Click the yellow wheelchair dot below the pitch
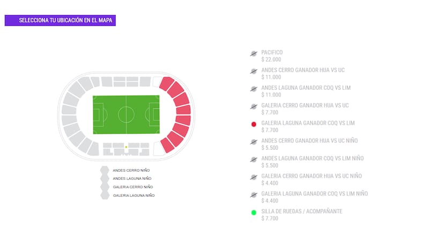This screenshot has width=429, height=237. (x=126, y=147)
